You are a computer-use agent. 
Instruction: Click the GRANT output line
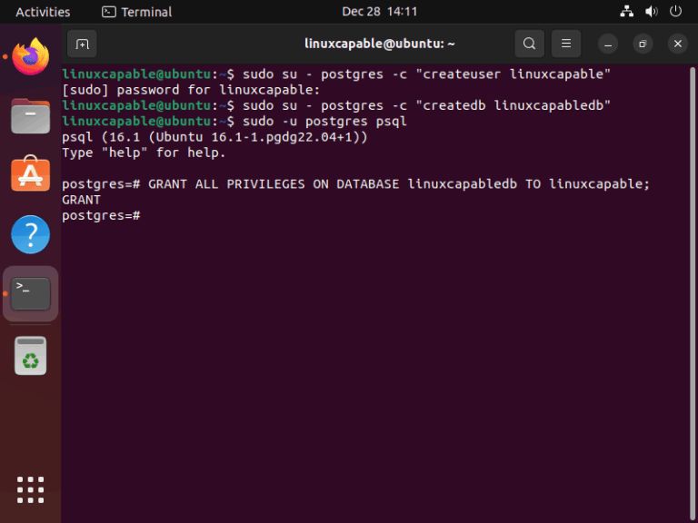coord(81,200)
